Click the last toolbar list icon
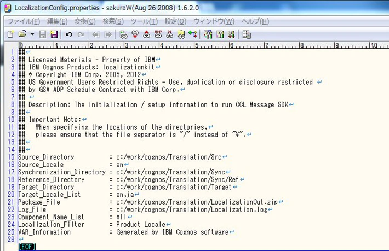 [x=247, y=34]
